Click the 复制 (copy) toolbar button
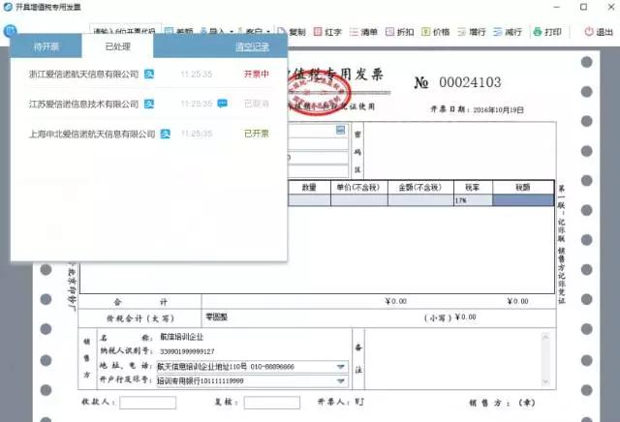 click(292, 32)
